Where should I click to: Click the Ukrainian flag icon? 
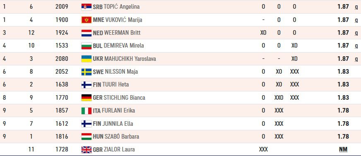[x=87, y=59]
